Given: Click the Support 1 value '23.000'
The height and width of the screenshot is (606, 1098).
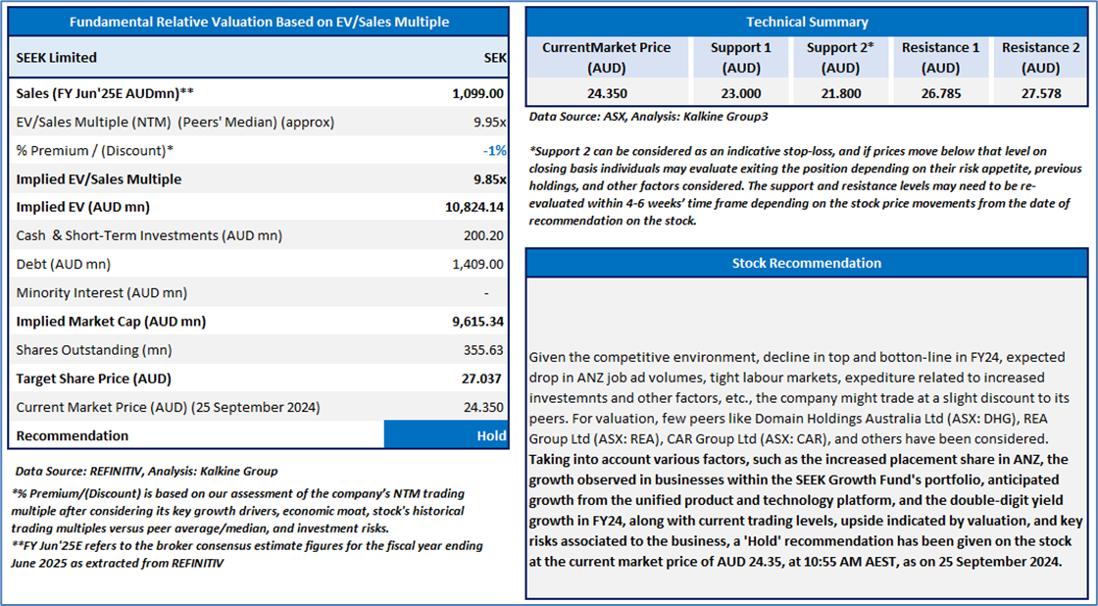Looking at the screenshot, I should 740,92.
